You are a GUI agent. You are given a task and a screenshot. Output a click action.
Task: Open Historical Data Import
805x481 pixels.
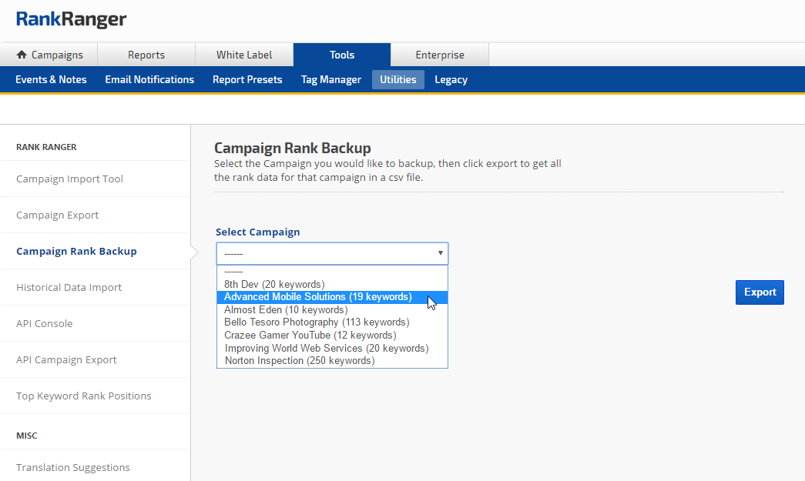point(69,287)
